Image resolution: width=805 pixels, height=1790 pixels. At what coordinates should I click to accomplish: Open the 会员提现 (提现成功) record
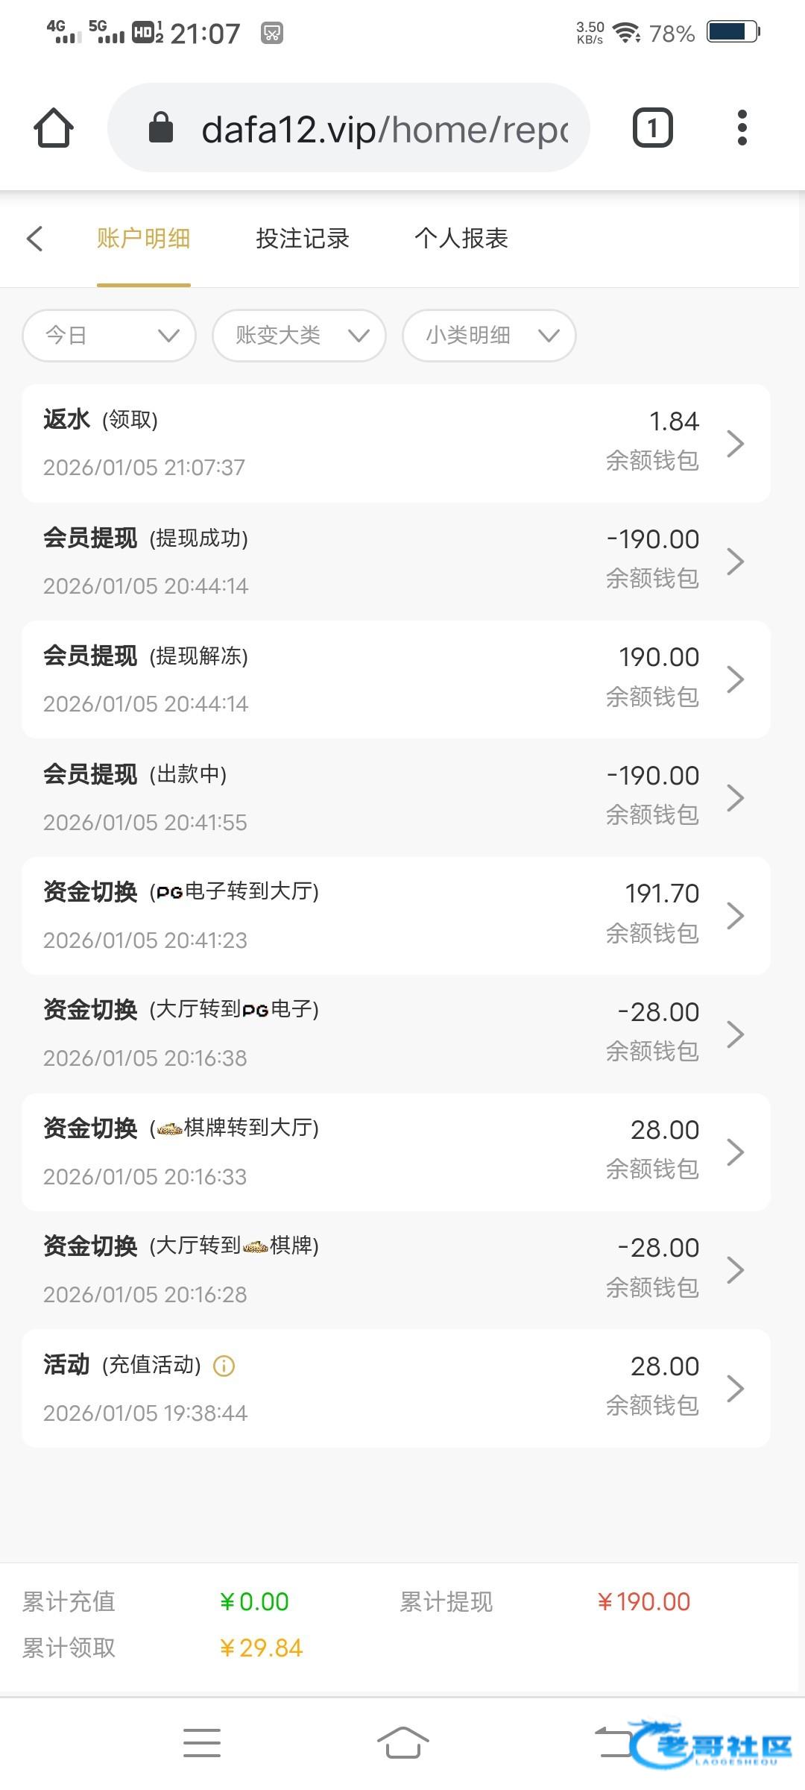click(395, 562)
